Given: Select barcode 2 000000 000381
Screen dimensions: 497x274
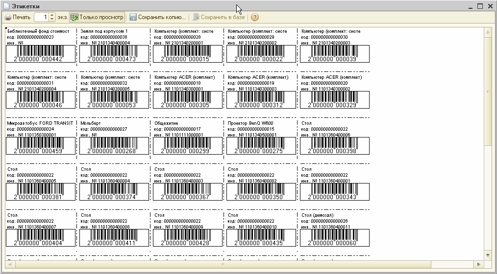Looking at the screenshot, I should point(41,192).
